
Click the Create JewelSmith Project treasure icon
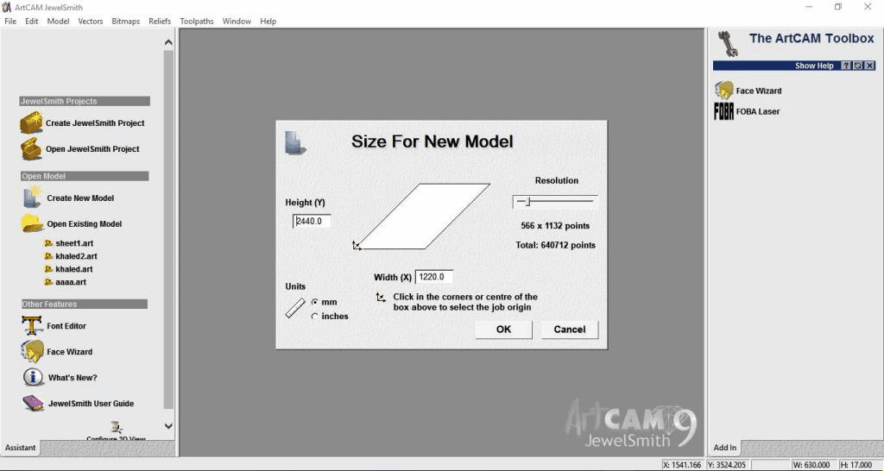[x=32, y=122]
